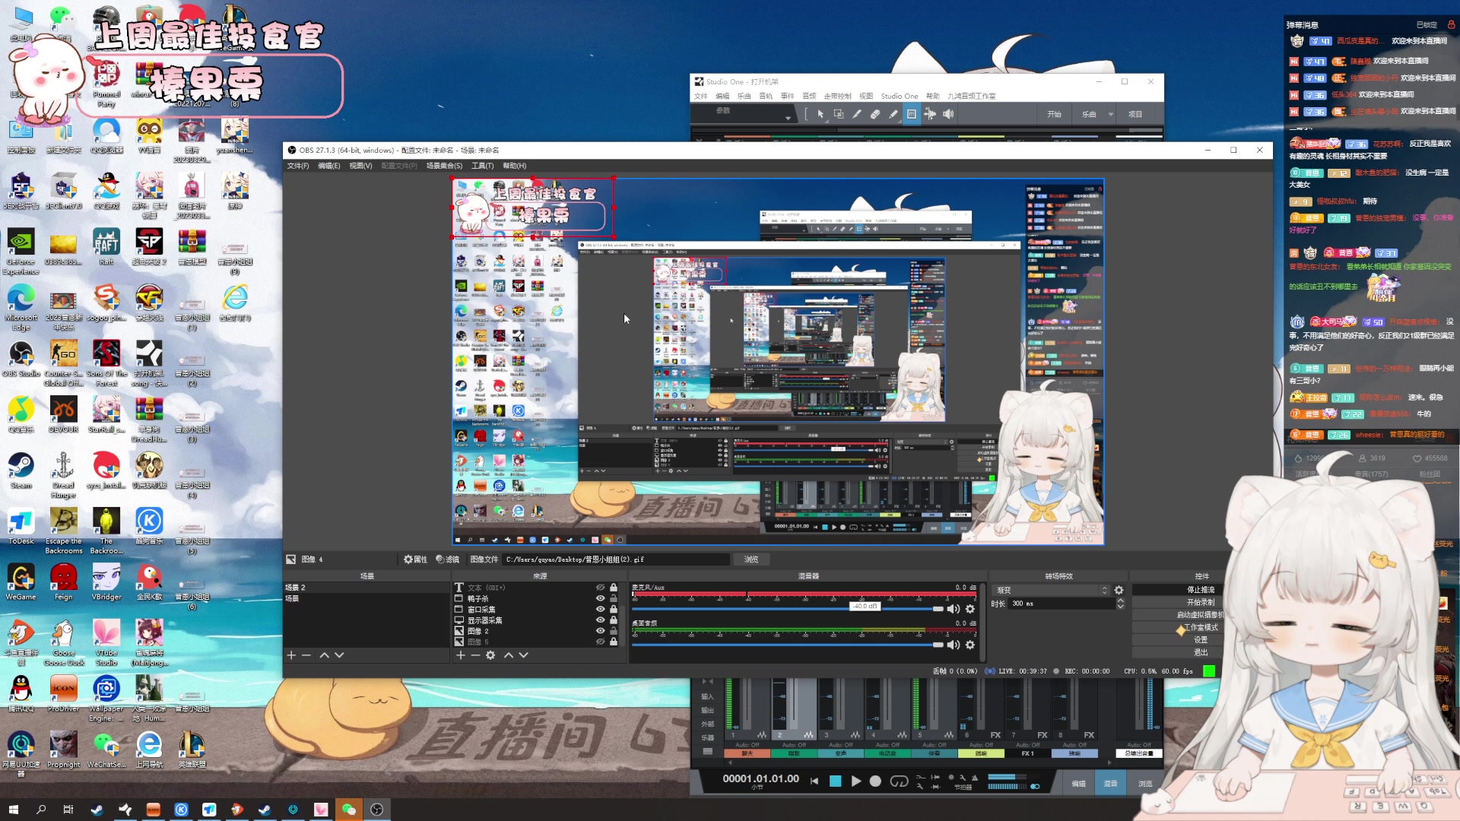The image size is (1460, 821).
Task: Click 浏览 to browse image file
Action: (x=751, y=559)
